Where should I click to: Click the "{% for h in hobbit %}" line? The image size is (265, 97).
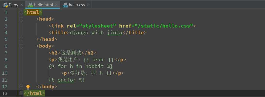(x=81, y=66)
